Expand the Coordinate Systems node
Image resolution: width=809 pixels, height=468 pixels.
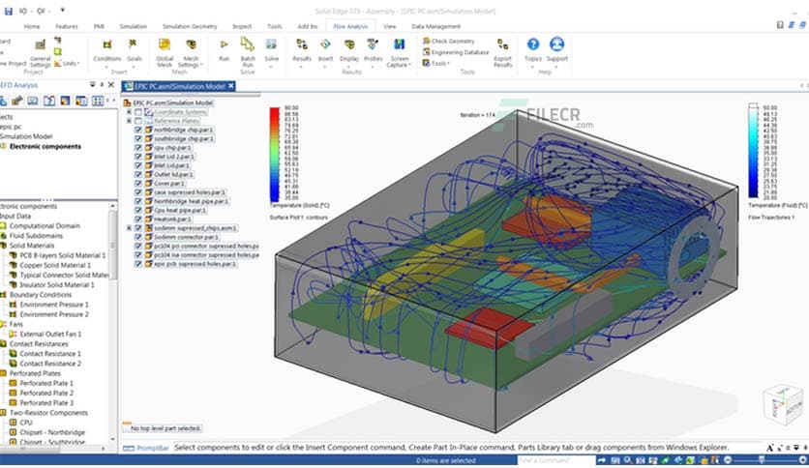pyautogui.click(x=129, y=112)
